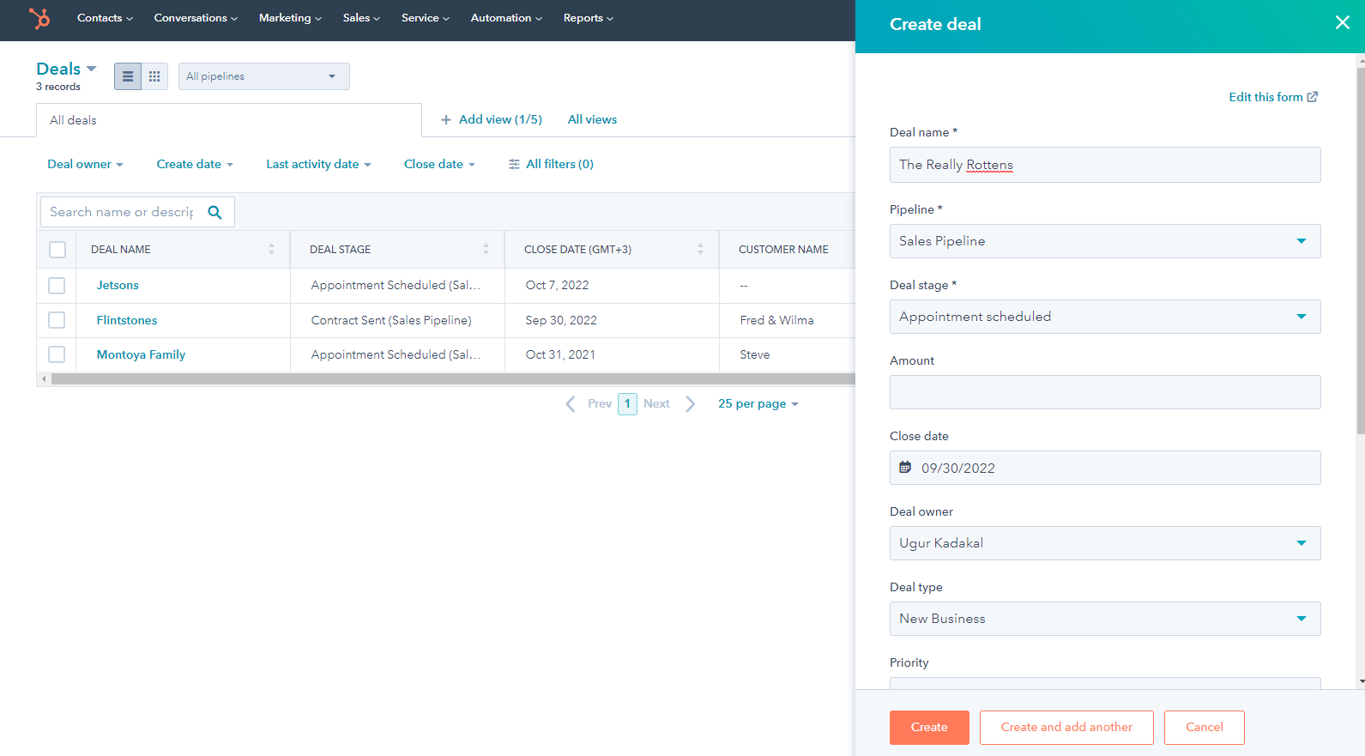Open the Reports menu
The height and width of the screenshot is (756, 1365).
(588, 18)
